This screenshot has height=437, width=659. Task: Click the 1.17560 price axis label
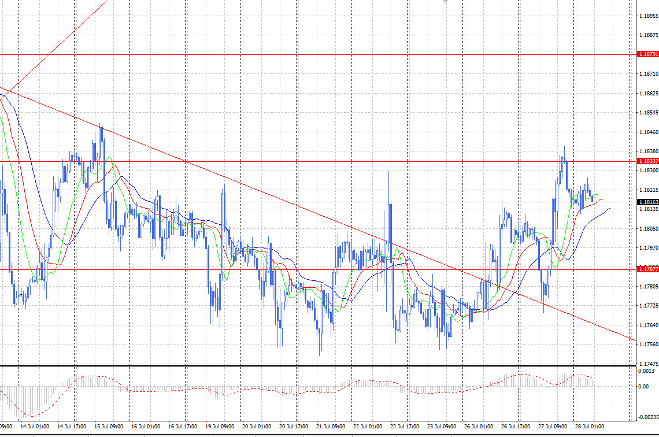click(649, 344)
